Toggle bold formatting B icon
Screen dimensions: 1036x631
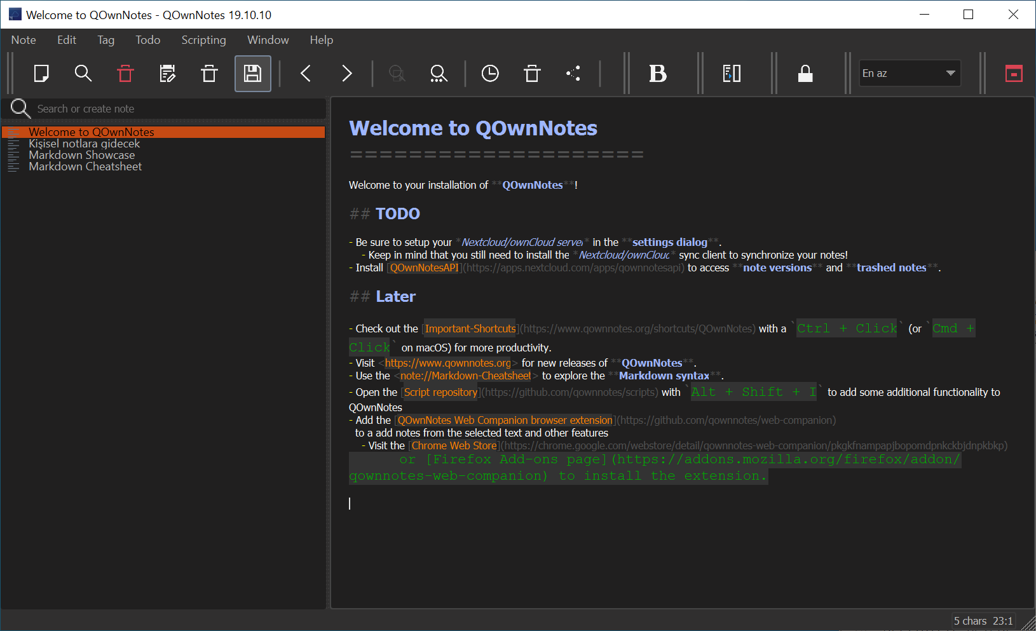658,74
